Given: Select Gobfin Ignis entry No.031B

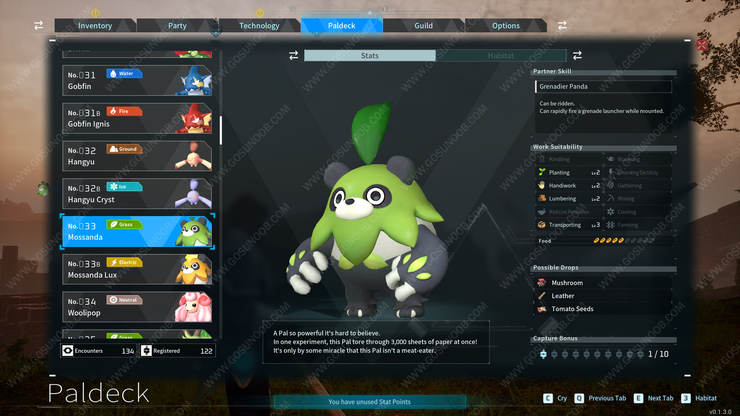Looking at the screenshot, I should click(x=137, y=118).
